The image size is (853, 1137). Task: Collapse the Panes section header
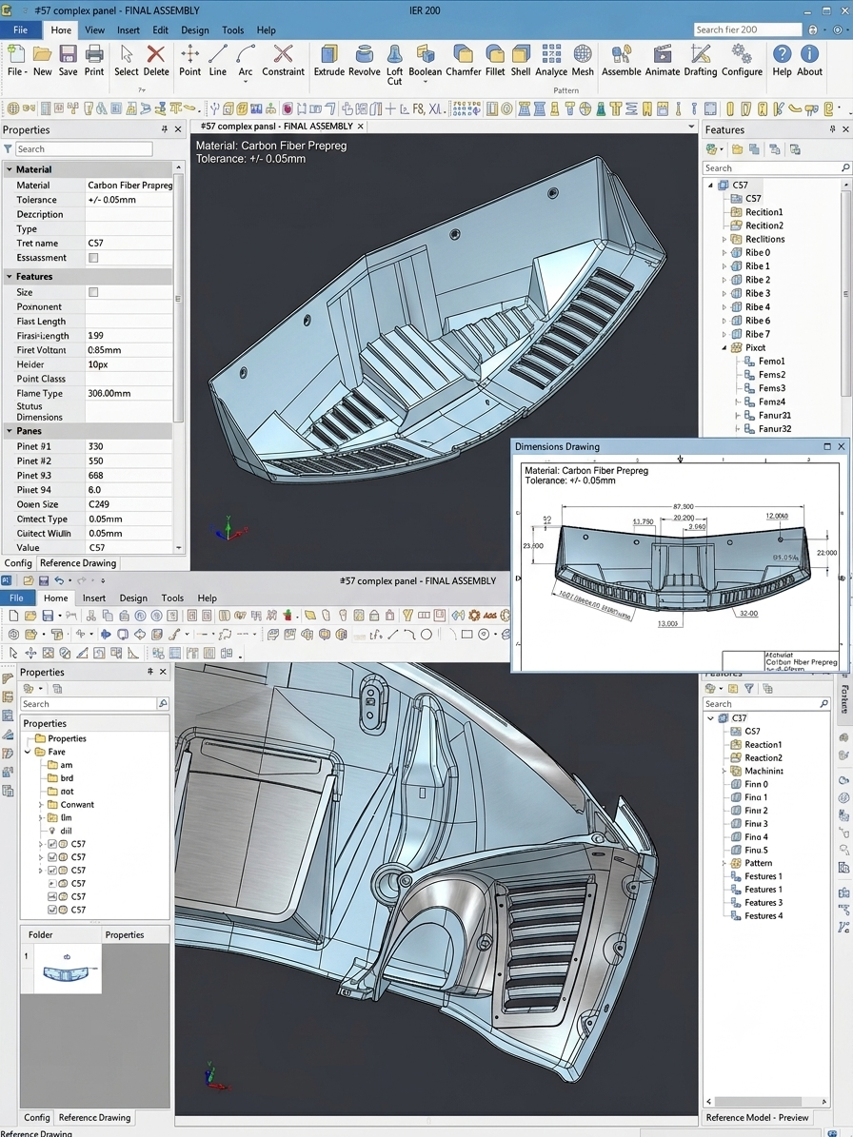[x=10, y=431]
